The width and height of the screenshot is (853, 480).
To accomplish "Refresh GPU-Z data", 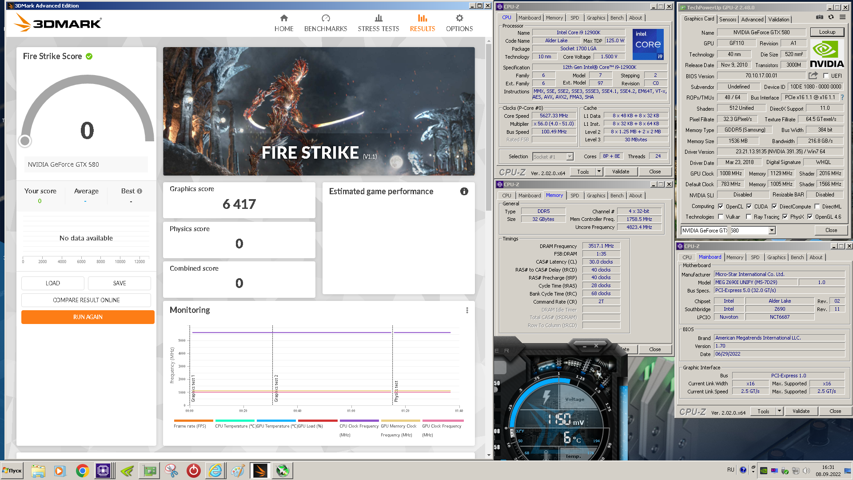I will click(x=831, y=17).
